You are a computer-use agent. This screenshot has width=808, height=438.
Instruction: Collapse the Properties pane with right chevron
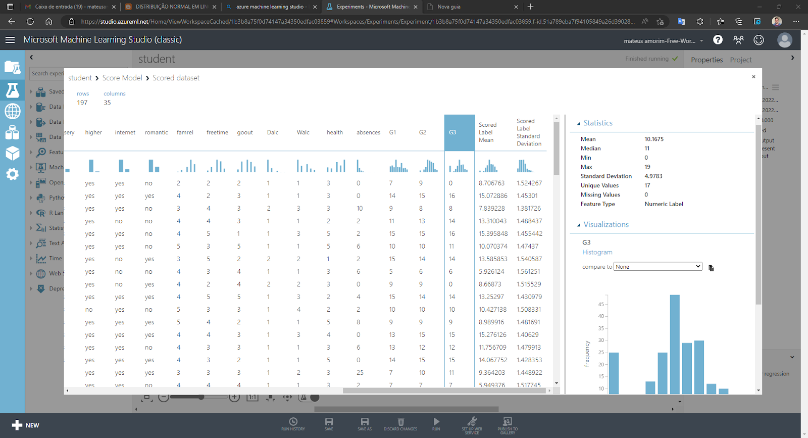792,58
